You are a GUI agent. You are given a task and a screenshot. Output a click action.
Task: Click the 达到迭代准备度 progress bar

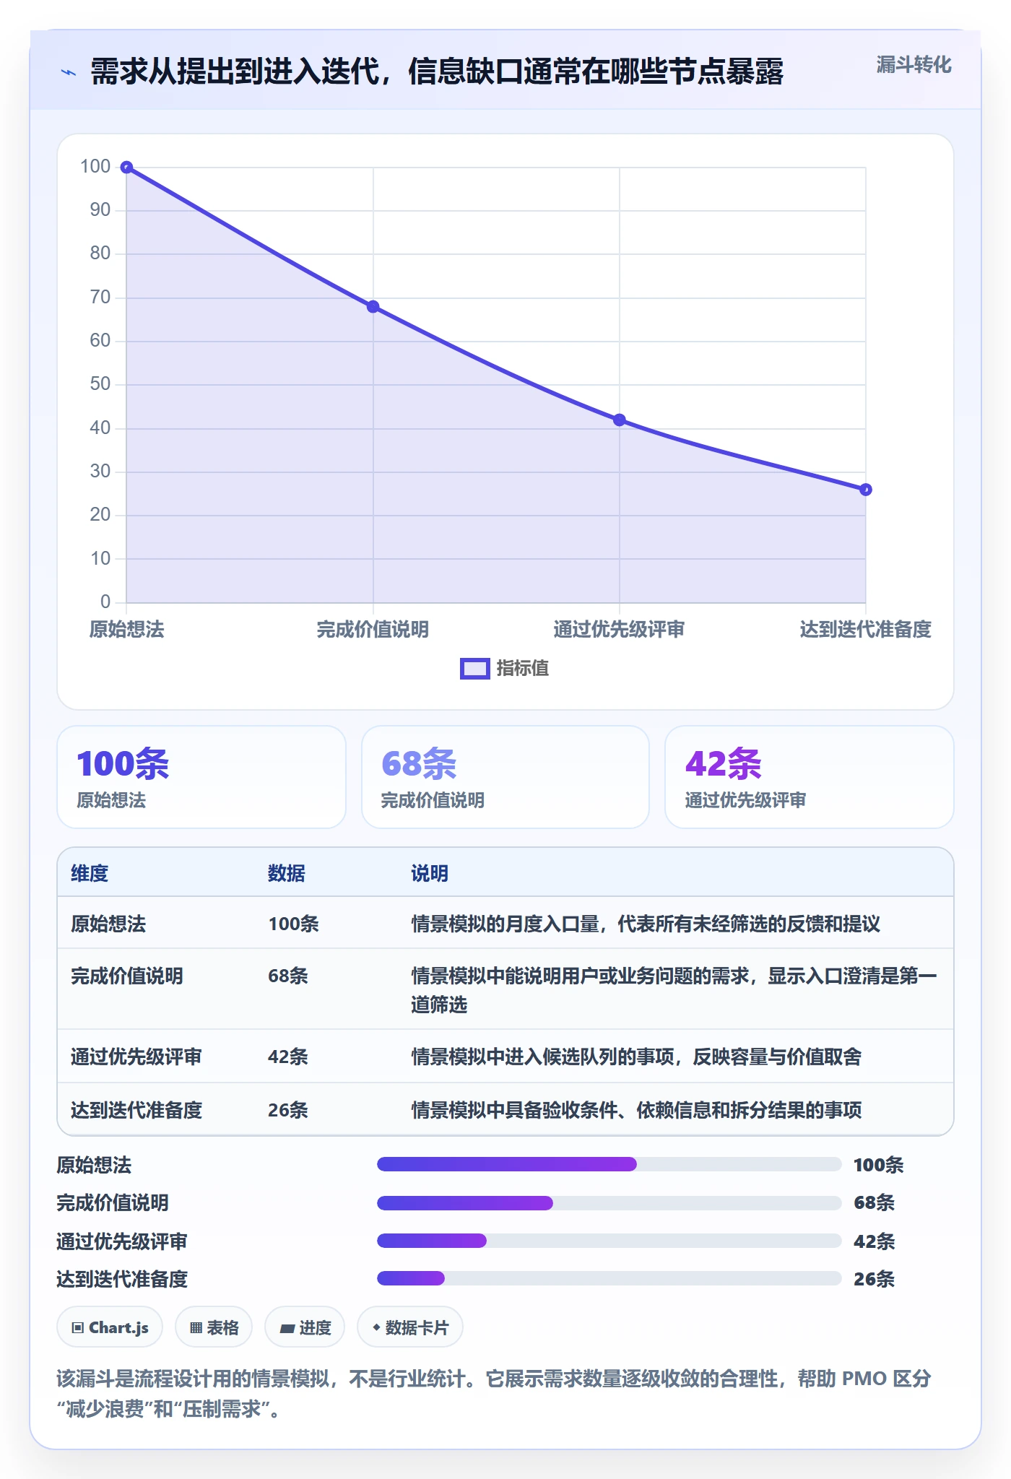pyautogui.click(x=609, y=1278)
